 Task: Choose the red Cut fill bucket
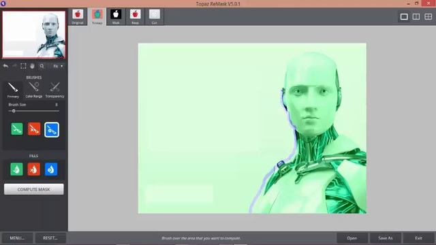[34, 169]
